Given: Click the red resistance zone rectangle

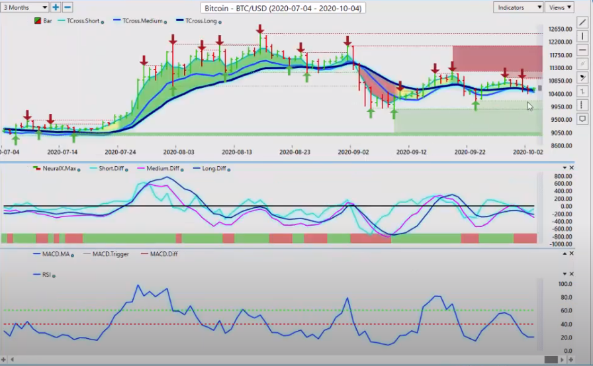Looking at the screenshot, I should (497, 58).
